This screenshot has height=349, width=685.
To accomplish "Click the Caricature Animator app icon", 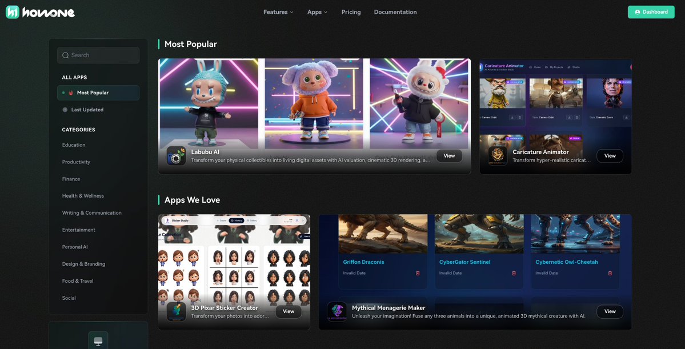I will 498,155.
